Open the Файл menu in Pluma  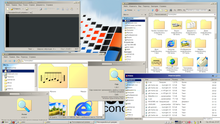point(8,5)
